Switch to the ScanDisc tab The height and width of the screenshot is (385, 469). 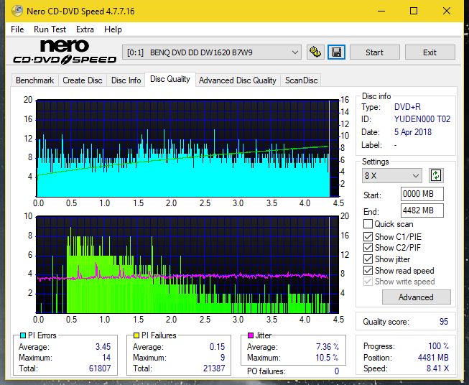point(301,80)
